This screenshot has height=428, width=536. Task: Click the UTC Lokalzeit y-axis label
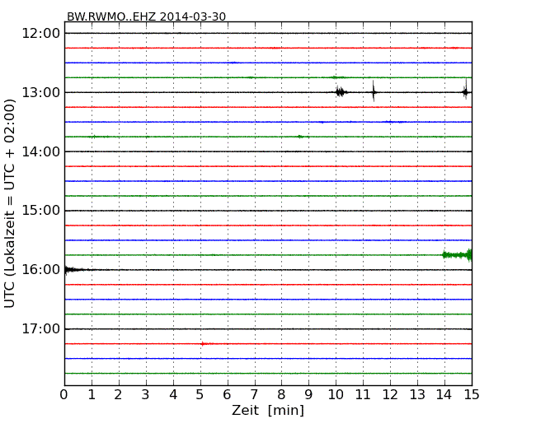(10, 204)
